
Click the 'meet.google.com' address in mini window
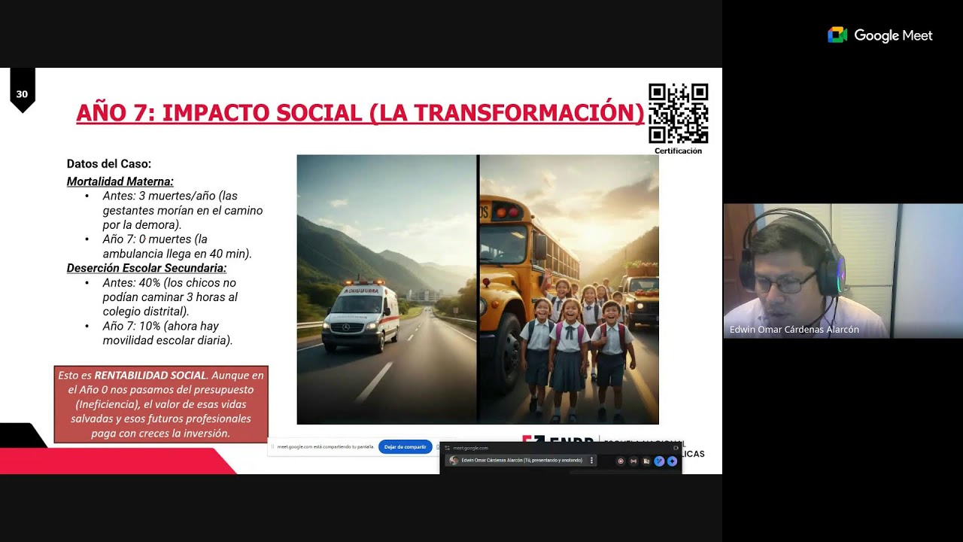(470, 448)
